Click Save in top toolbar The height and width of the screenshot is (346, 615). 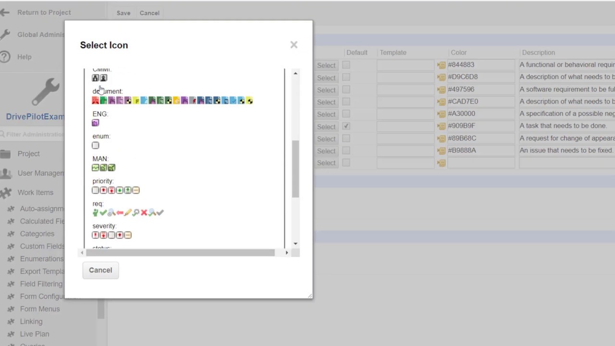123,13
